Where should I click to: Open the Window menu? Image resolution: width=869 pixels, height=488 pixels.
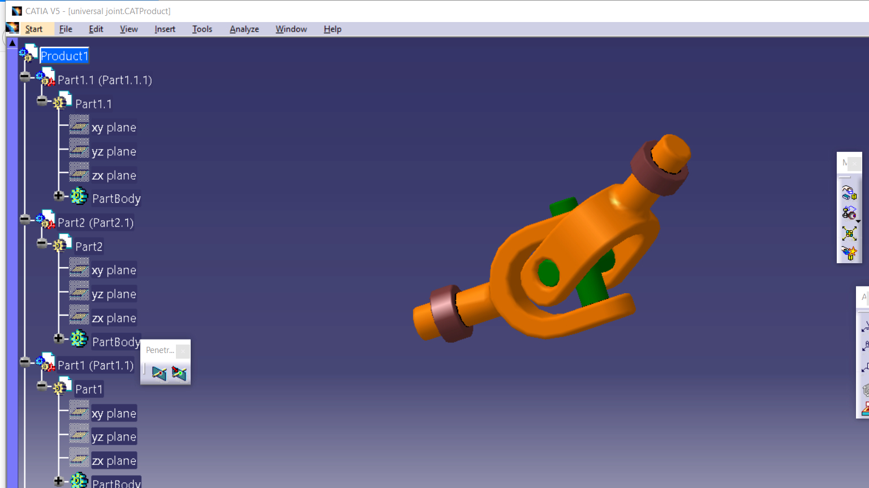291,29
